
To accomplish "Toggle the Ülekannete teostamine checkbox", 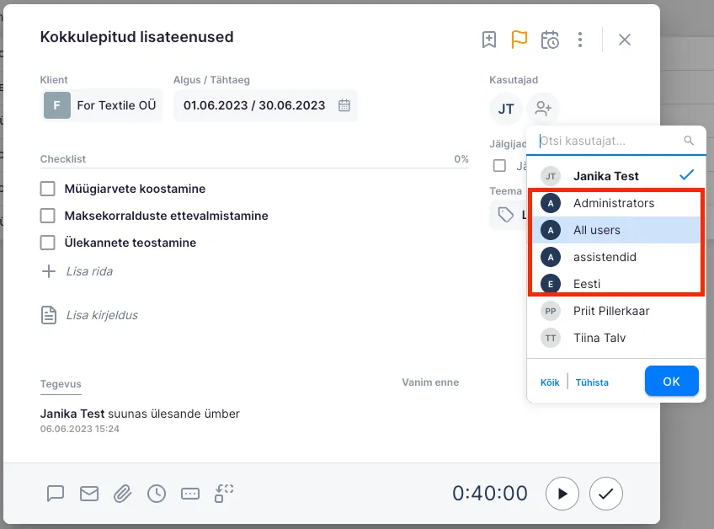I will 48,243.
